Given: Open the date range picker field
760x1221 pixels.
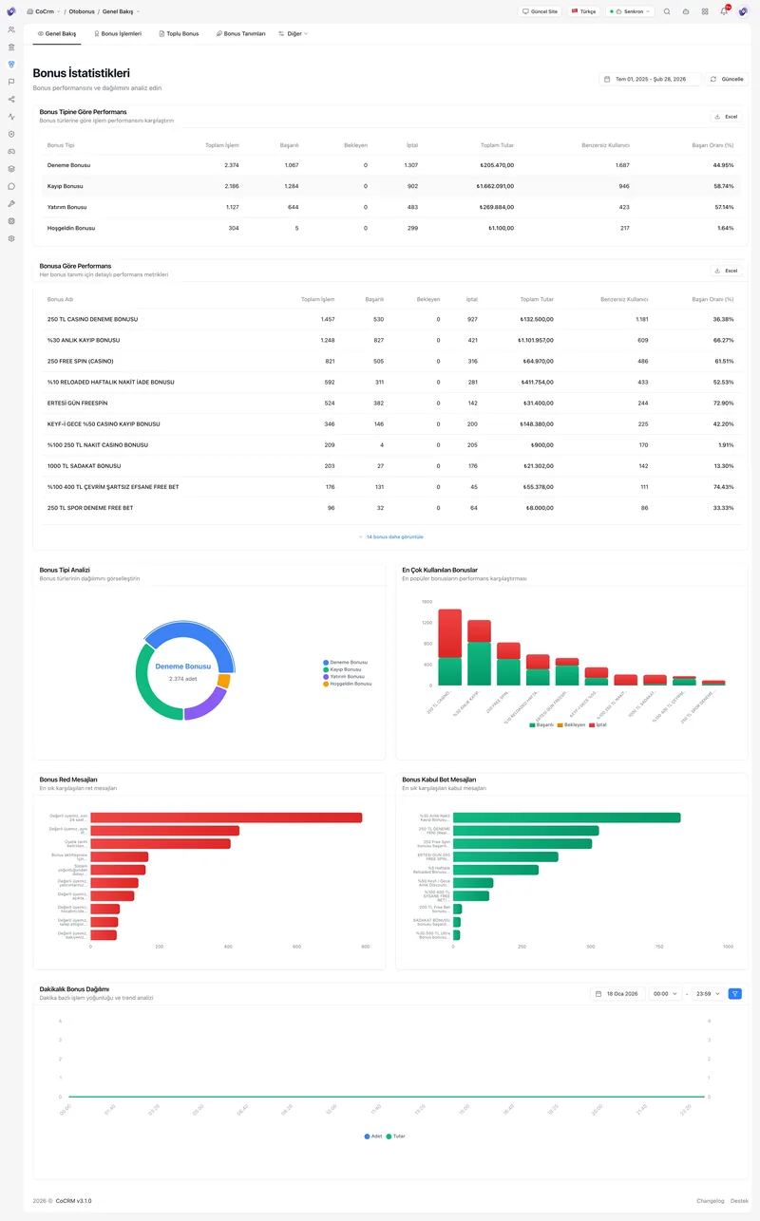Looking at the screenshot, I should 650,79.
